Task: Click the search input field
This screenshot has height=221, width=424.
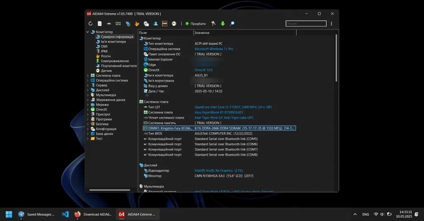Action: (x=306, y=24)
